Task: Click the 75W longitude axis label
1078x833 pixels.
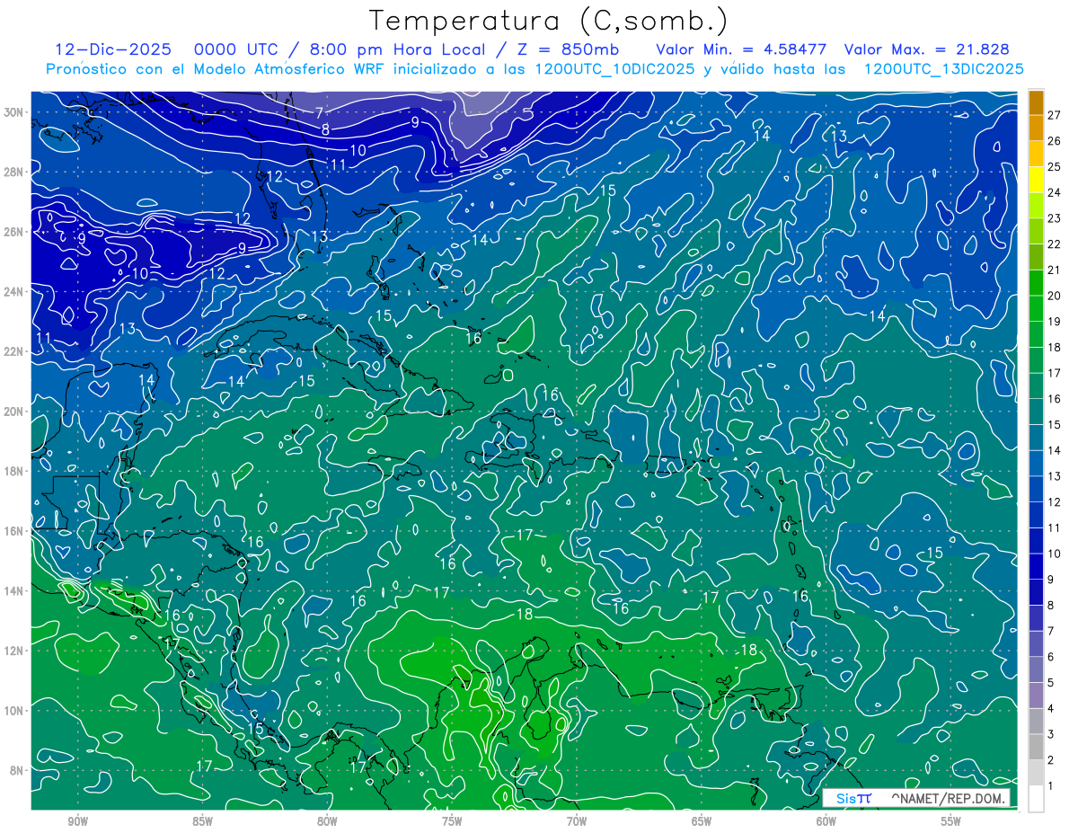Action: coord(452,821)
